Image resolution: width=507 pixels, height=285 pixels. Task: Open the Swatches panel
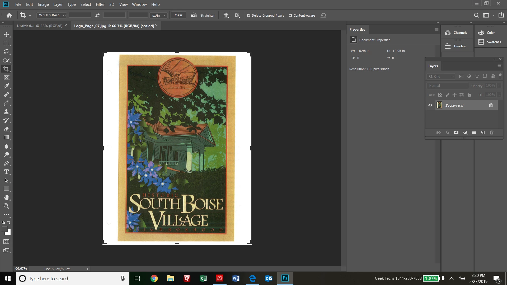(490, 42)
